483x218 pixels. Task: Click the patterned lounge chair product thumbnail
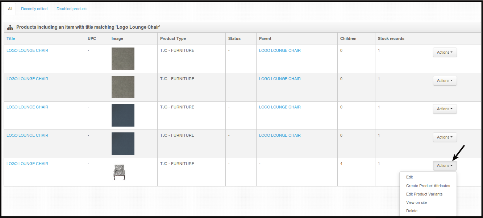[x=120, y=172]
